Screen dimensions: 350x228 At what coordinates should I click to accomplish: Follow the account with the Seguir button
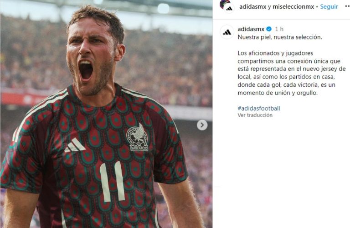(329, 7)
